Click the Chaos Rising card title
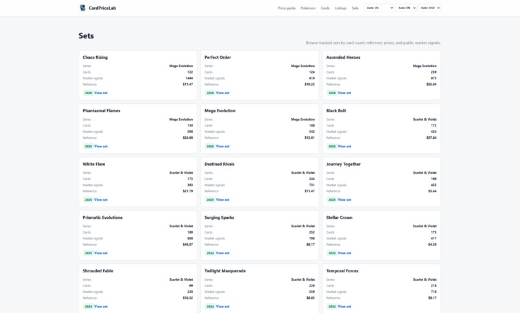This screenshot has height=313, width=520. (x=95, y=57)
